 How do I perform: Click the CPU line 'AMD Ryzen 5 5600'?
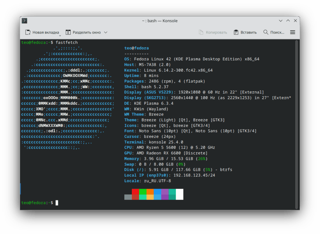(x=170, y=147)
